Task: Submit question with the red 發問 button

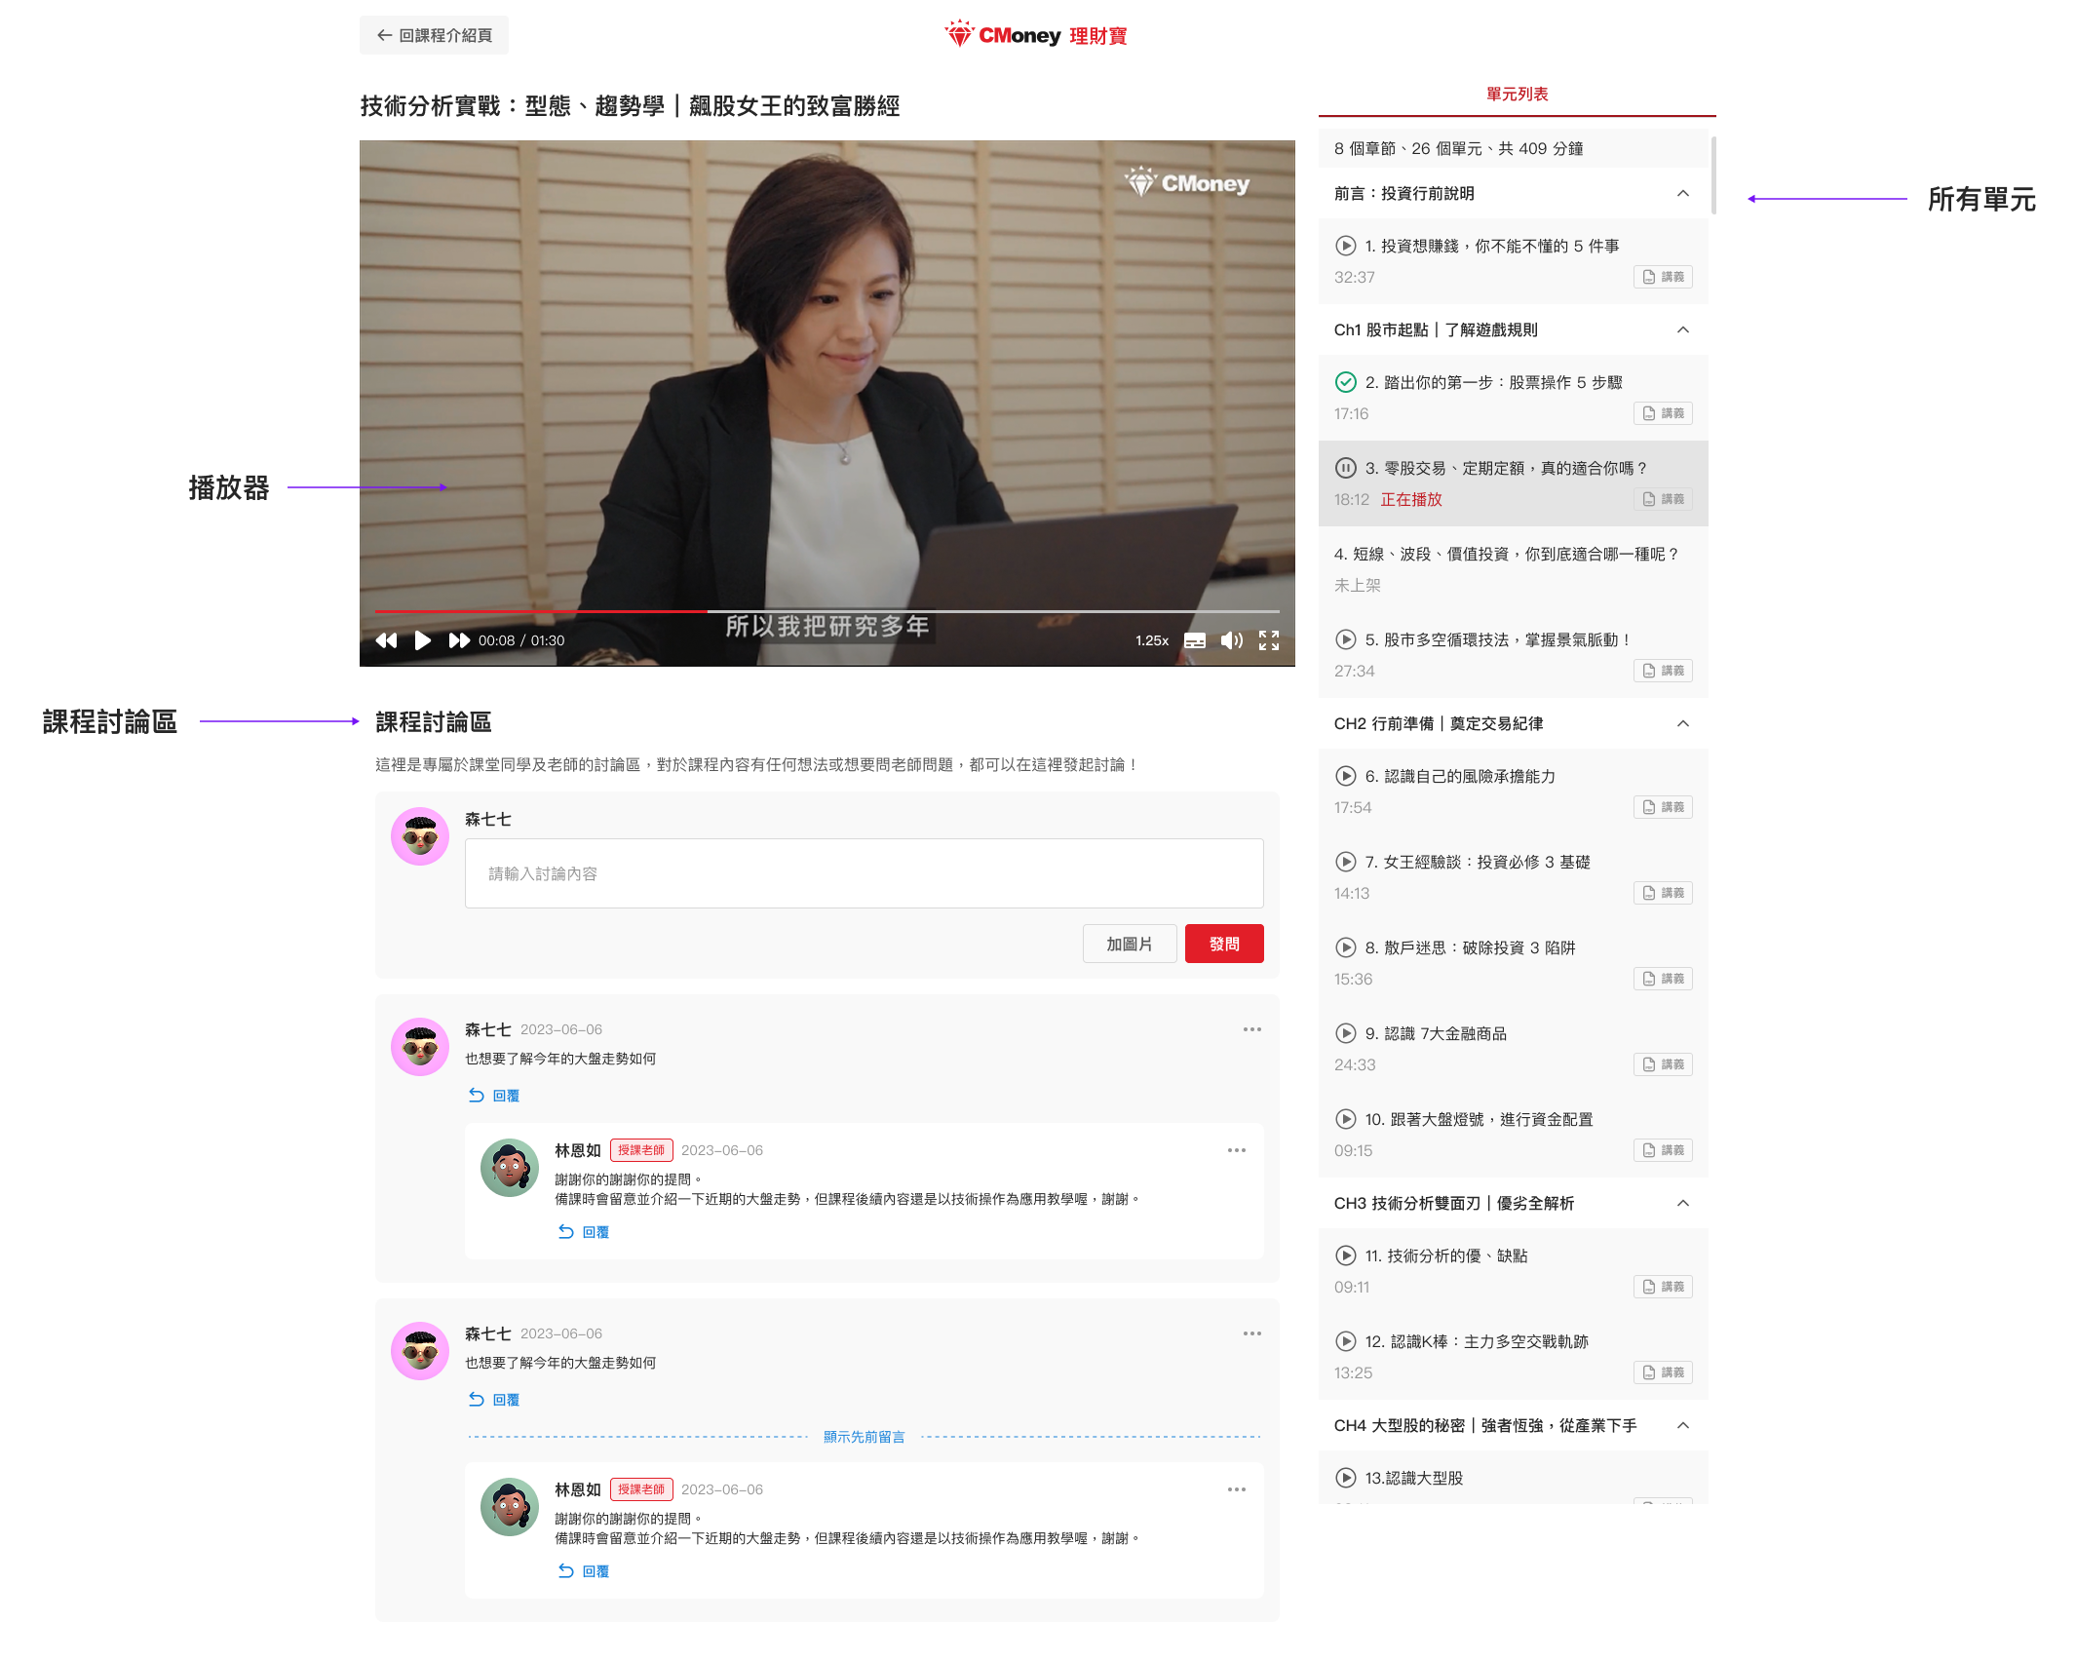Action: pyautogui.click(x=1224, y=944)
